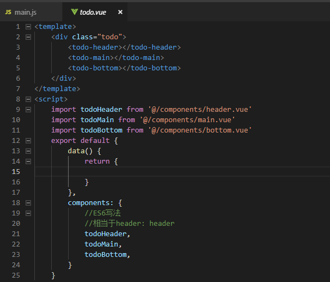The image size is (330, 282).
Task: Click the "todo" class value string
Action: coord(109,37)
